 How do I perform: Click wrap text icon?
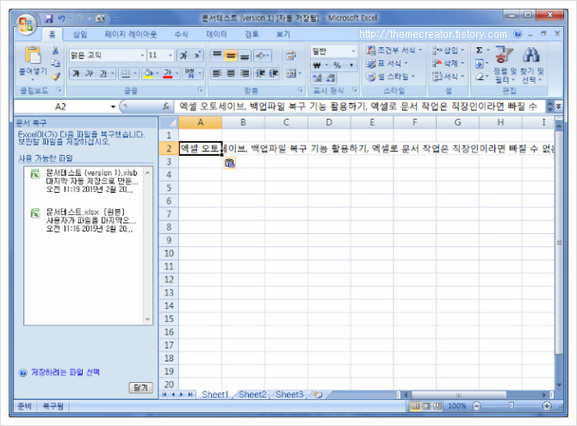pyautogui.click(x=291, y=55)
